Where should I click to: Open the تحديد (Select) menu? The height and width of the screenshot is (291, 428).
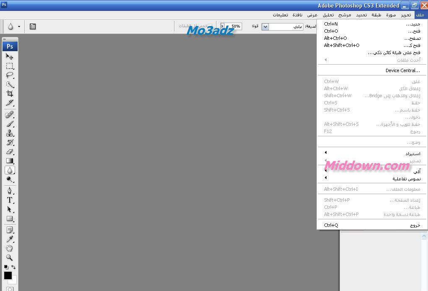tap(361, 15)
